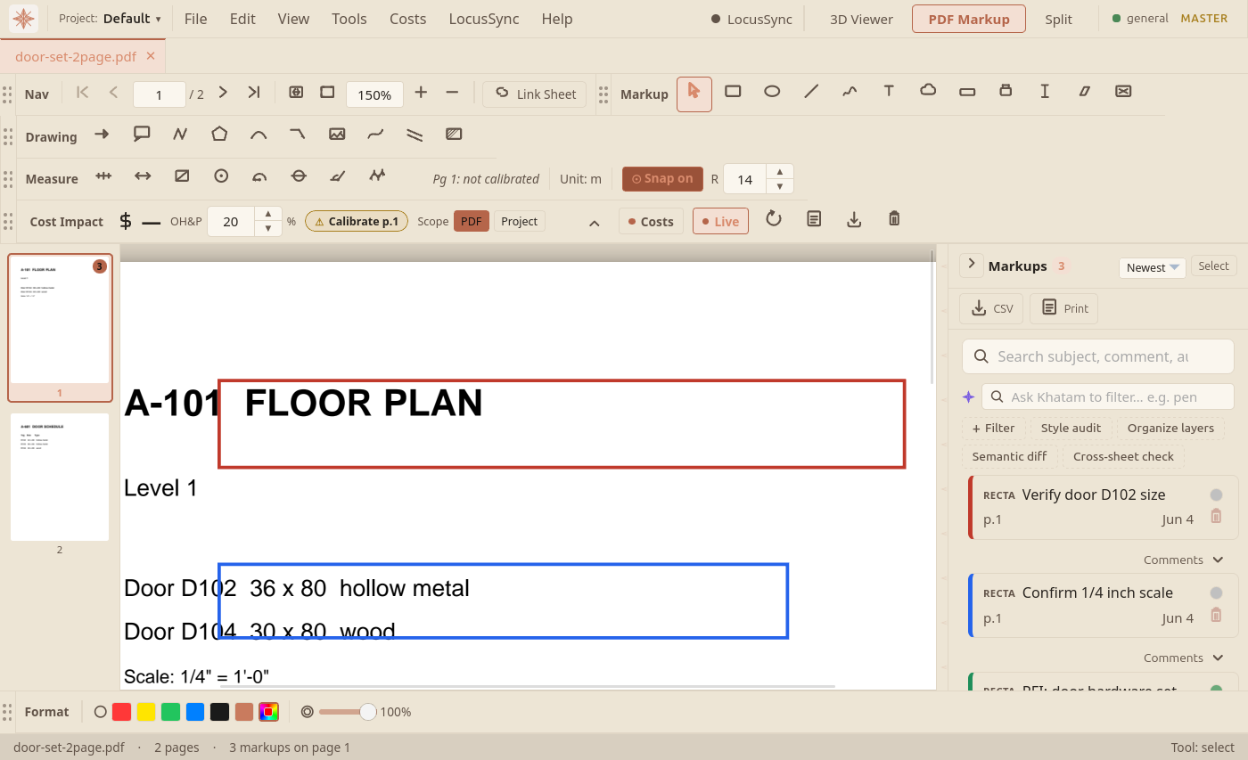This screenshot has height=760, width=1248.
Task: Click the Organize layers button
Action: tap(1170, 428)
